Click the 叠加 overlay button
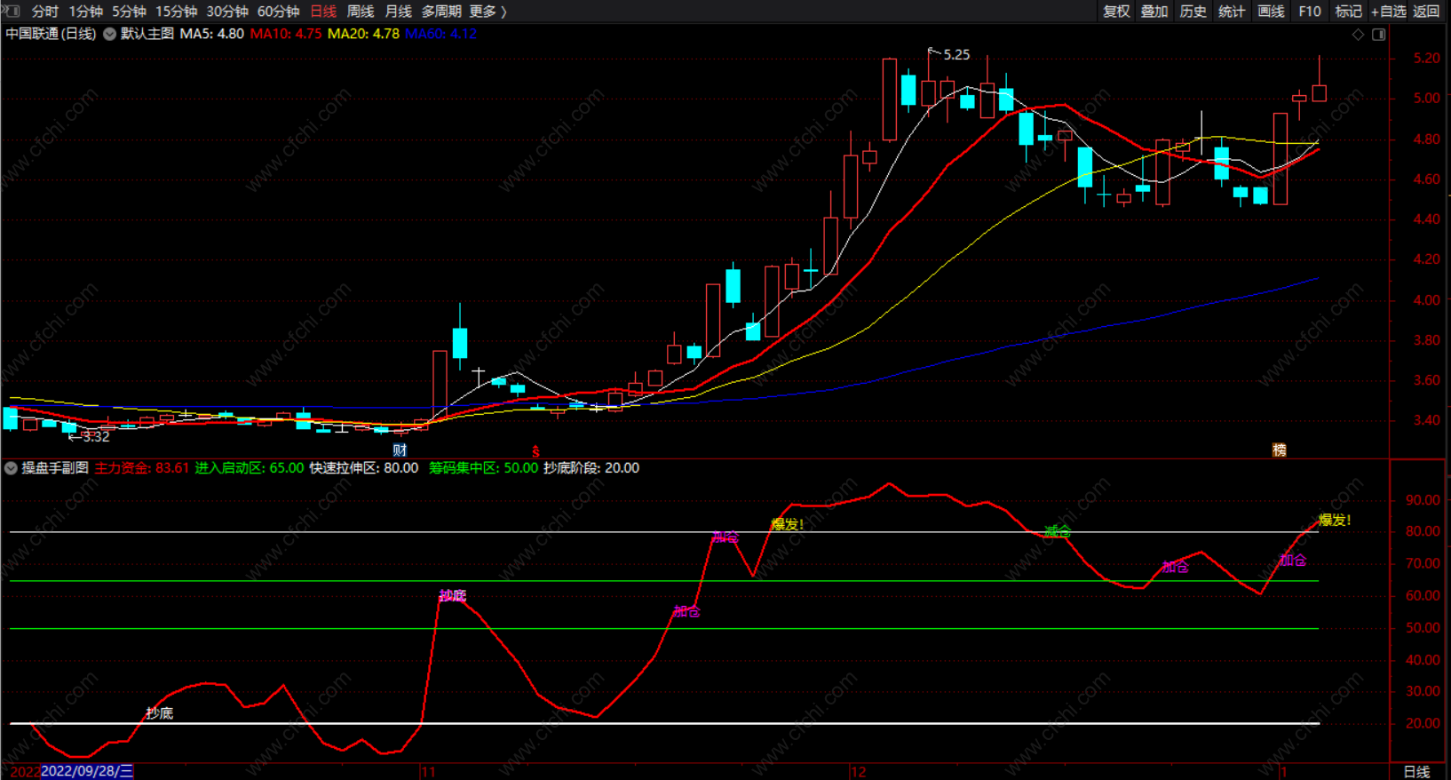The width and height of the screenshot is (1451, 780). (1154, 12)
